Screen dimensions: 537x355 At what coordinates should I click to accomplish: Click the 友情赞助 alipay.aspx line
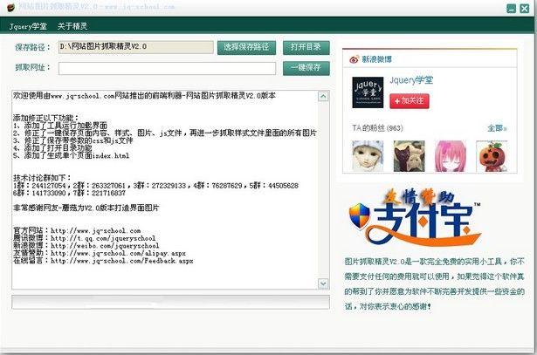(100, 253)
